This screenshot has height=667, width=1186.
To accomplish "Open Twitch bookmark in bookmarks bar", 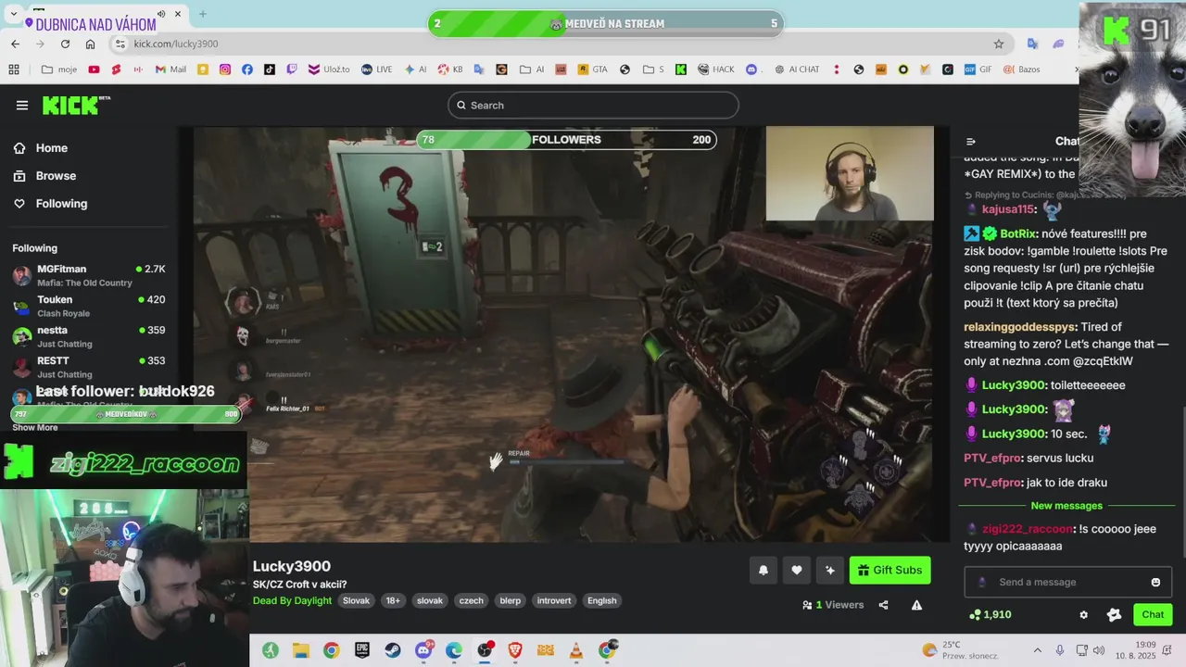I will tap(292, 69).
